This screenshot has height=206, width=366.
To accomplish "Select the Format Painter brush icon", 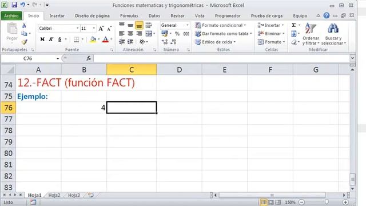I will tap(24, 42).
